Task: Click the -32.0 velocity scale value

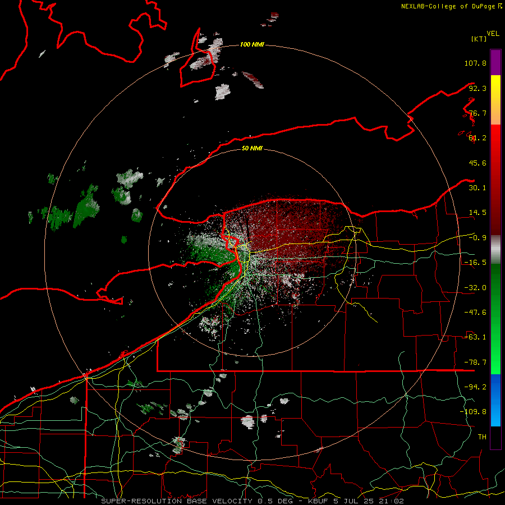Action: [x=475, y=288]
